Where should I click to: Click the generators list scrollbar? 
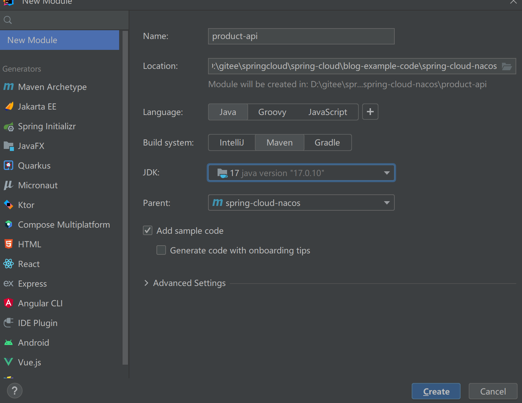[125, 197]
